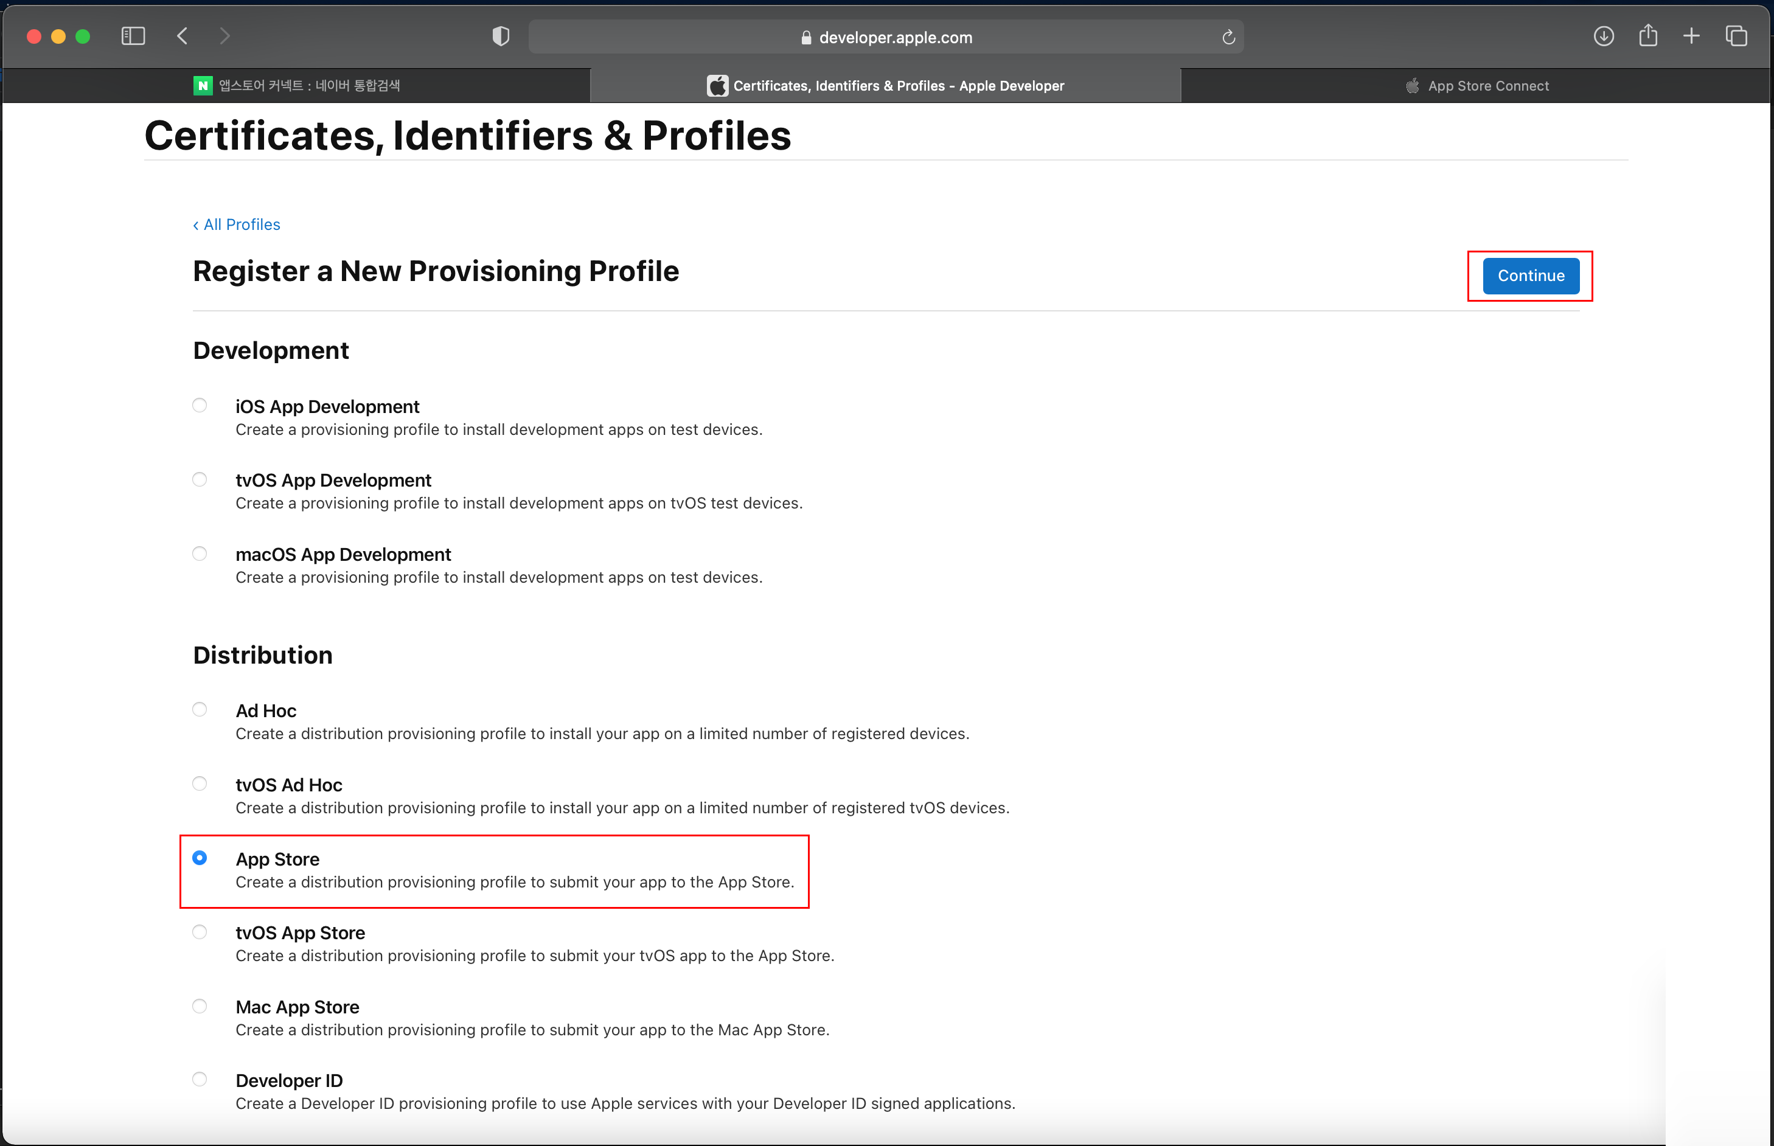Click the 'Ad Hoc' distribution label
This screenshot has width=1774, height=1146.
266,712
